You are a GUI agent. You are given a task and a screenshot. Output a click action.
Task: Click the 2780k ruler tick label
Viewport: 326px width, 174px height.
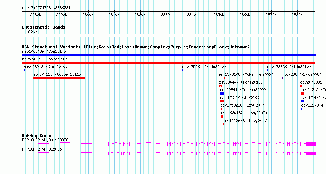click(36, 15)
